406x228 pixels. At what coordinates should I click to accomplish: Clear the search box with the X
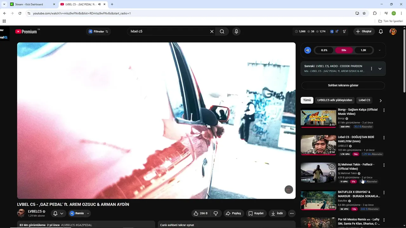(x=212, y=31)
